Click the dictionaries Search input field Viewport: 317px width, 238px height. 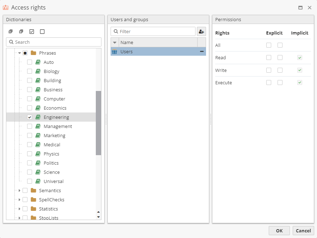click(x=56, y=42)
